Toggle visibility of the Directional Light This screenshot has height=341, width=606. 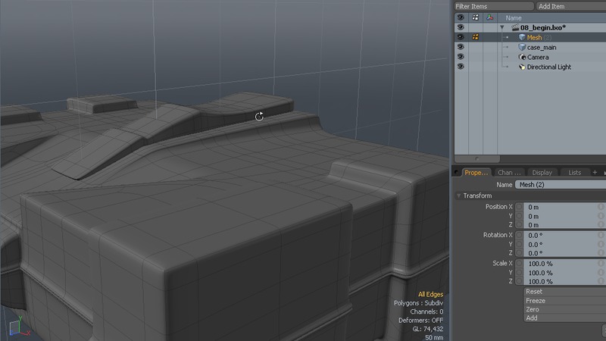461,67
